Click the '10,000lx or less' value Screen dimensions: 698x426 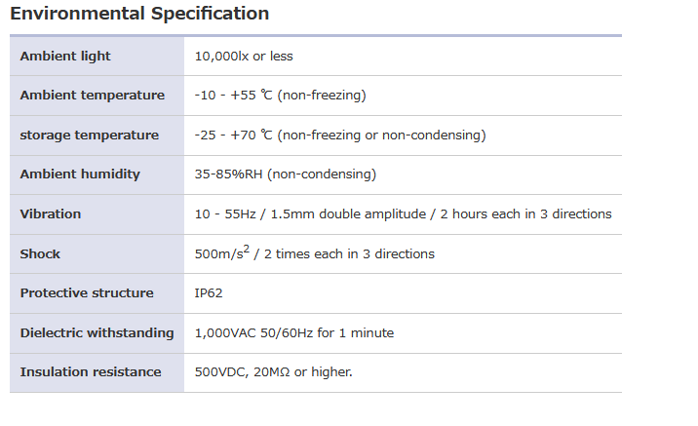click(x=244, y=57)
